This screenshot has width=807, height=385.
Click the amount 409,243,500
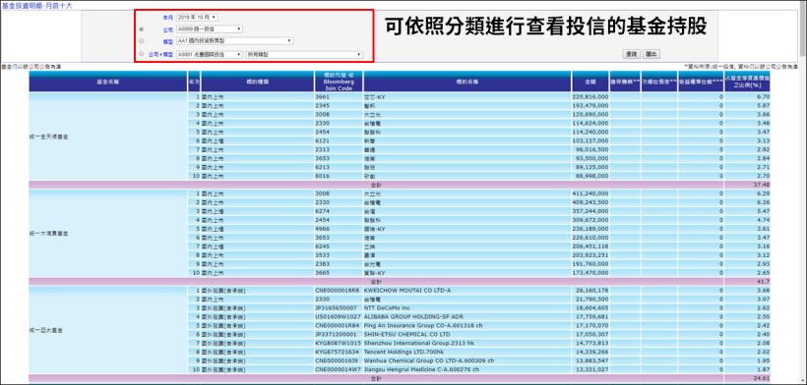pos(590,202)
